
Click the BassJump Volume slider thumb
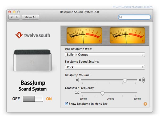click(125, 80)
